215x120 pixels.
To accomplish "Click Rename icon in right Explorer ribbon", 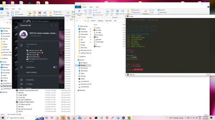I will pos(122,11).
